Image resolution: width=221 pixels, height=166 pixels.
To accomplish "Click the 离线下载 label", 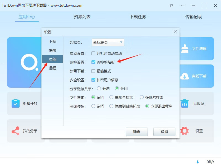I will click(199, 76).
